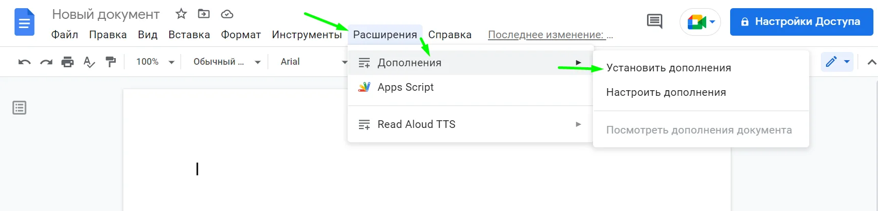Click the move to folder icon
This screenshot has width=878, height=211.
[204, 14]
